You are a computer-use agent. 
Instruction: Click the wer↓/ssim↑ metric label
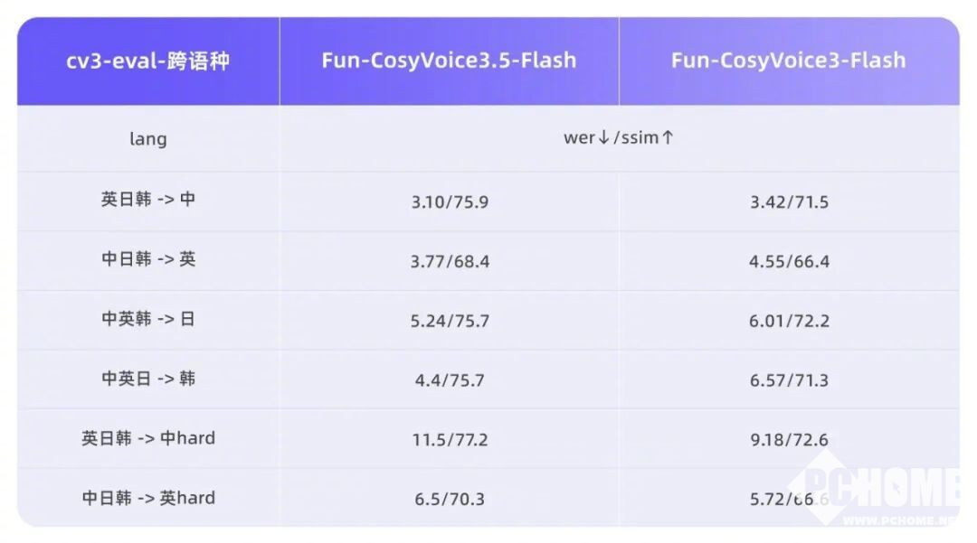click(x=619, y=138)
